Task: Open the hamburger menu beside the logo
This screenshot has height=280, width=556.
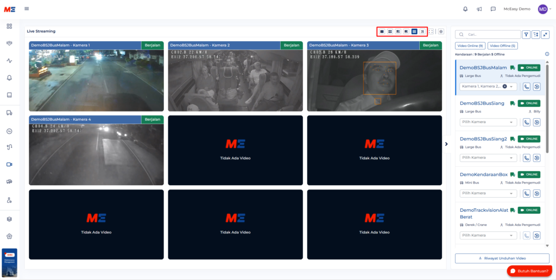Action: click(27, 9)
